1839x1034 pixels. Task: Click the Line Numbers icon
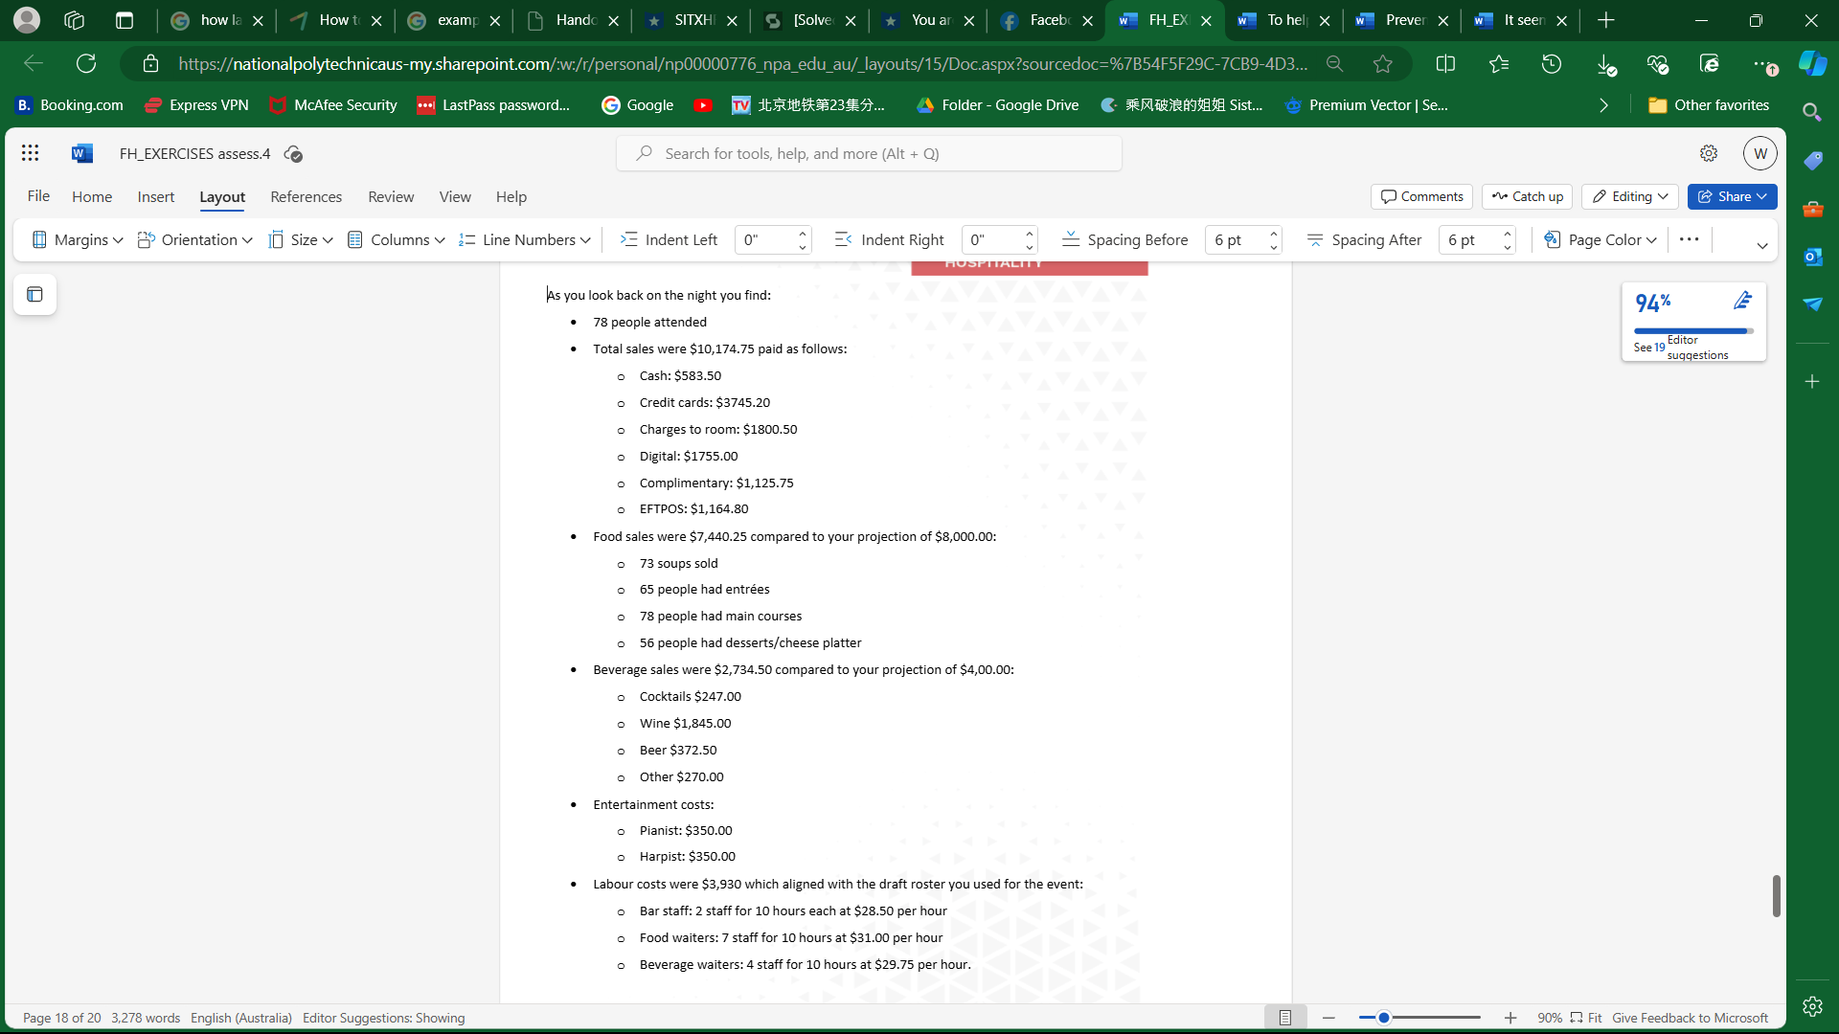[466, 239]
